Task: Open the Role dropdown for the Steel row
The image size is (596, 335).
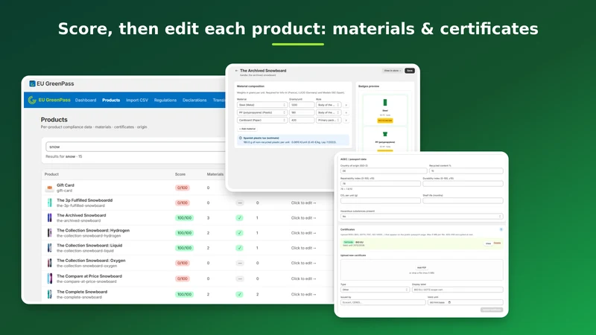Action: click(329, 105)
